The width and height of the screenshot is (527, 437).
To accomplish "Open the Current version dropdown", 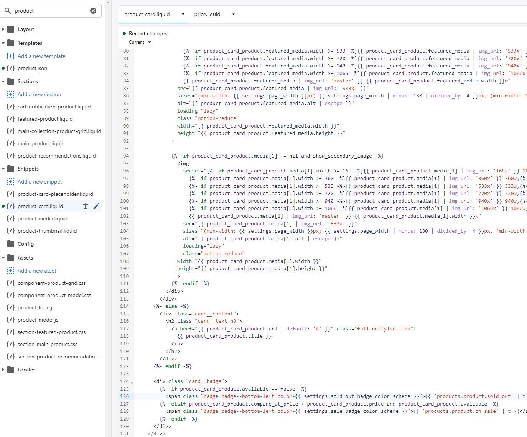I will [140, 42].
